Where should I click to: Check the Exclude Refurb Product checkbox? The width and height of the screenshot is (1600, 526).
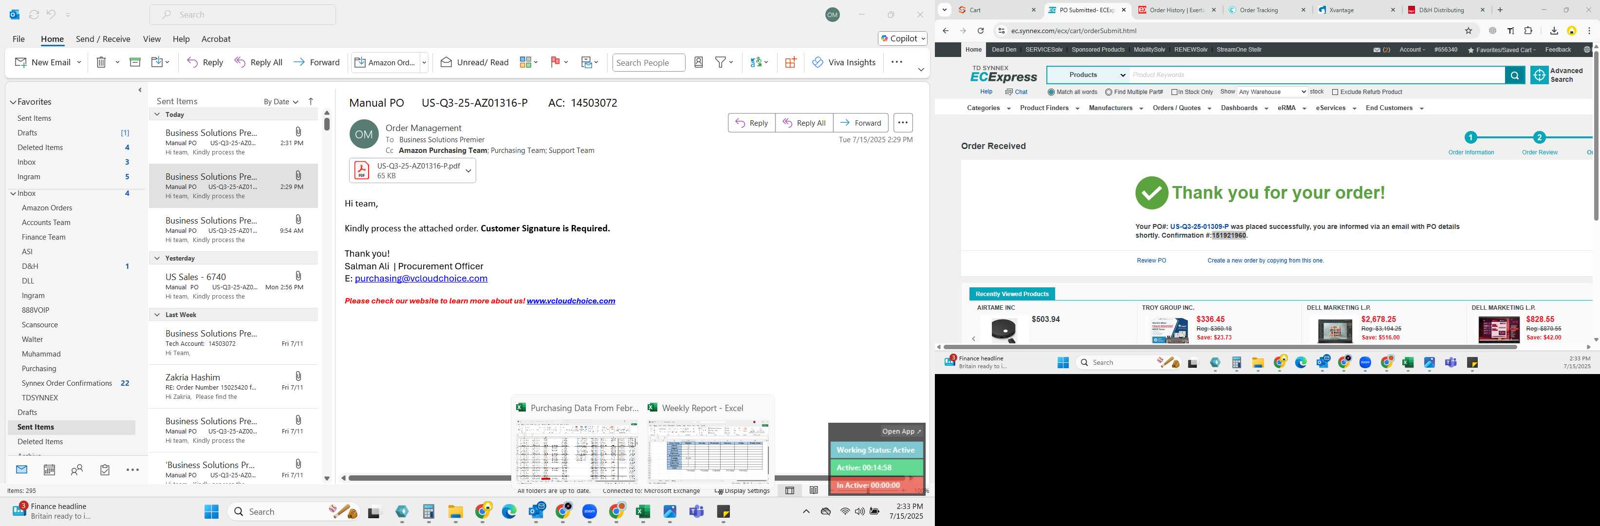[1335, 92]
